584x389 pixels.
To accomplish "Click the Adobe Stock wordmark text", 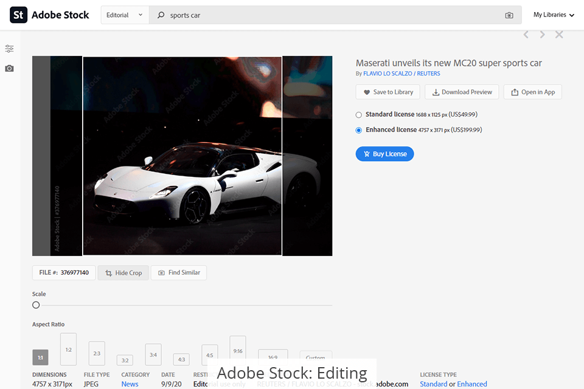I will [60, 15].
